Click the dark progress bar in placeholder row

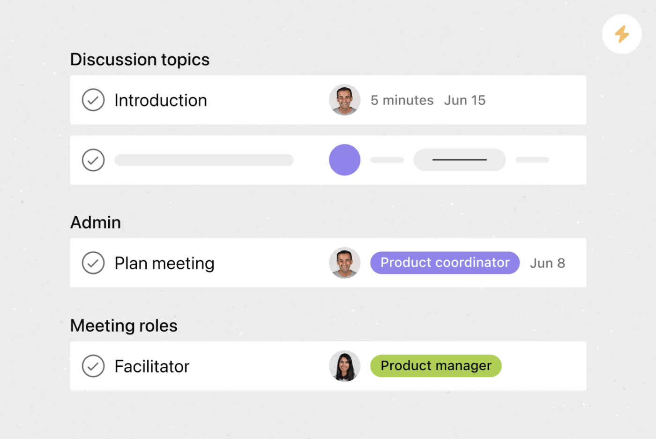click(x=459, y=160)
